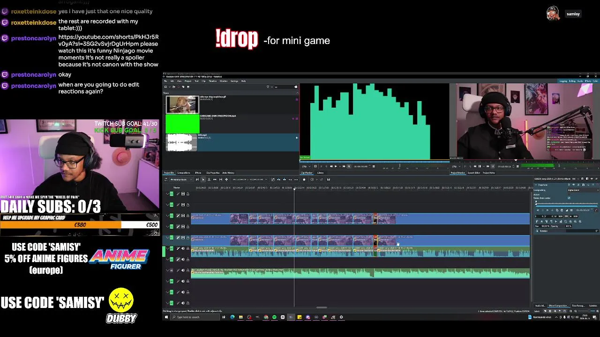Open File Explorer from the taskbar
This screenshot has width=600, height=337.
(x=241, y=317)
